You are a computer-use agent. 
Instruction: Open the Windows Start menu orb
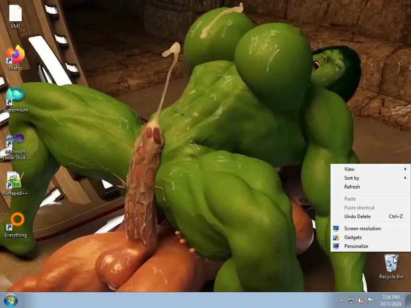tap(11, 300)
